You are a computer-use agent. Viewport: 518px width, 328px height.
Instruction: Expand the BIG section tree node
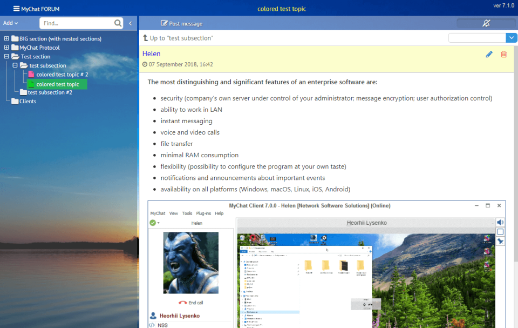tap(6, 39)
